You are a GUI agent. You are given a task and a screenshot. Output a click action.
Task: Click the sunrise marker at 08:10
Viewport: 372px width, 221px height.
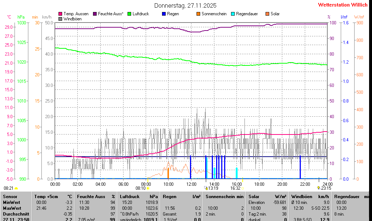point(148,188)
